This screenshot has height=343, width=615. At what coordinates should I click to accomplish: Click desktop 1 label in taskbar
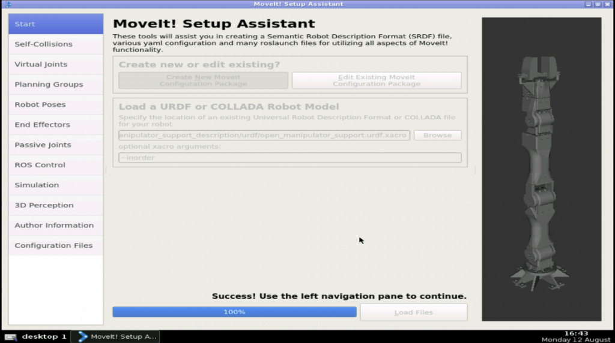(44, 336)
